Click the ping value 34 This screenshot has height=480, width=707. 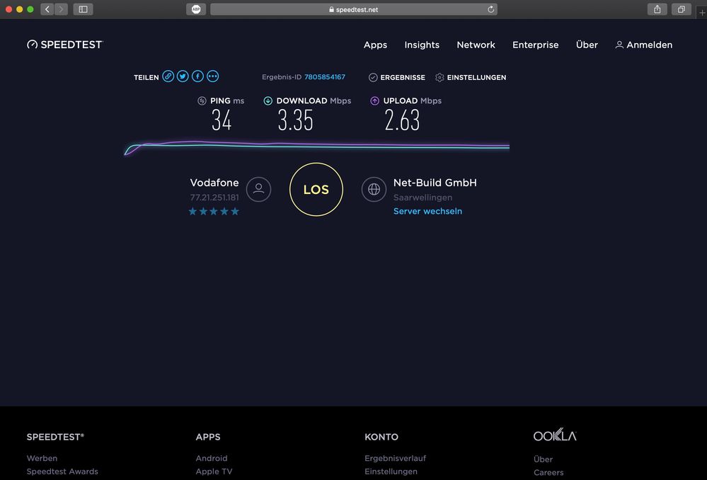coord(222,120)
